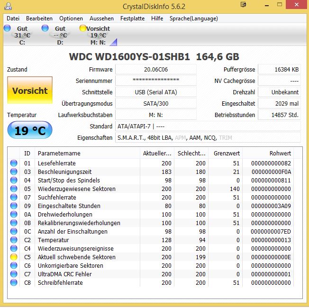Click status orb of Unkorrigierbare Sektoren row
Screen dimensions: 309x308
14,265
